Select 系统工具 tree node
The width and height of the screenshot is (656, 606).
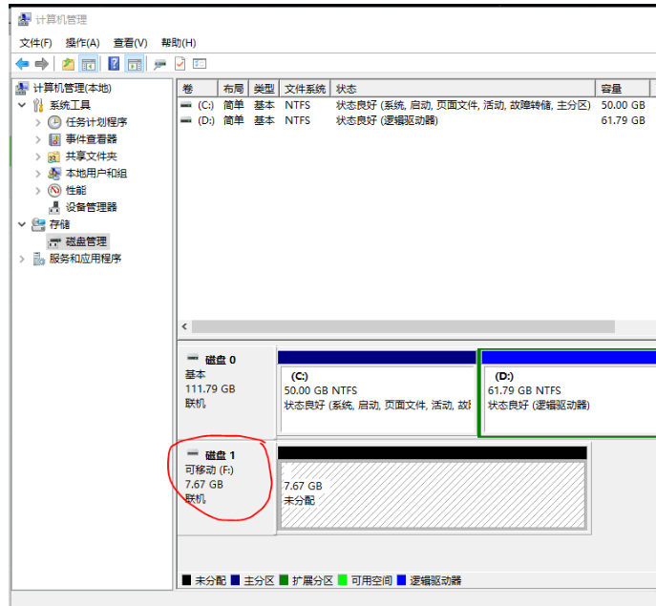point(70,105)
